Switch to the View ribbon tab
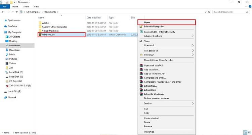Viewport: 252px width, 135px height. [x=36, y=6]
